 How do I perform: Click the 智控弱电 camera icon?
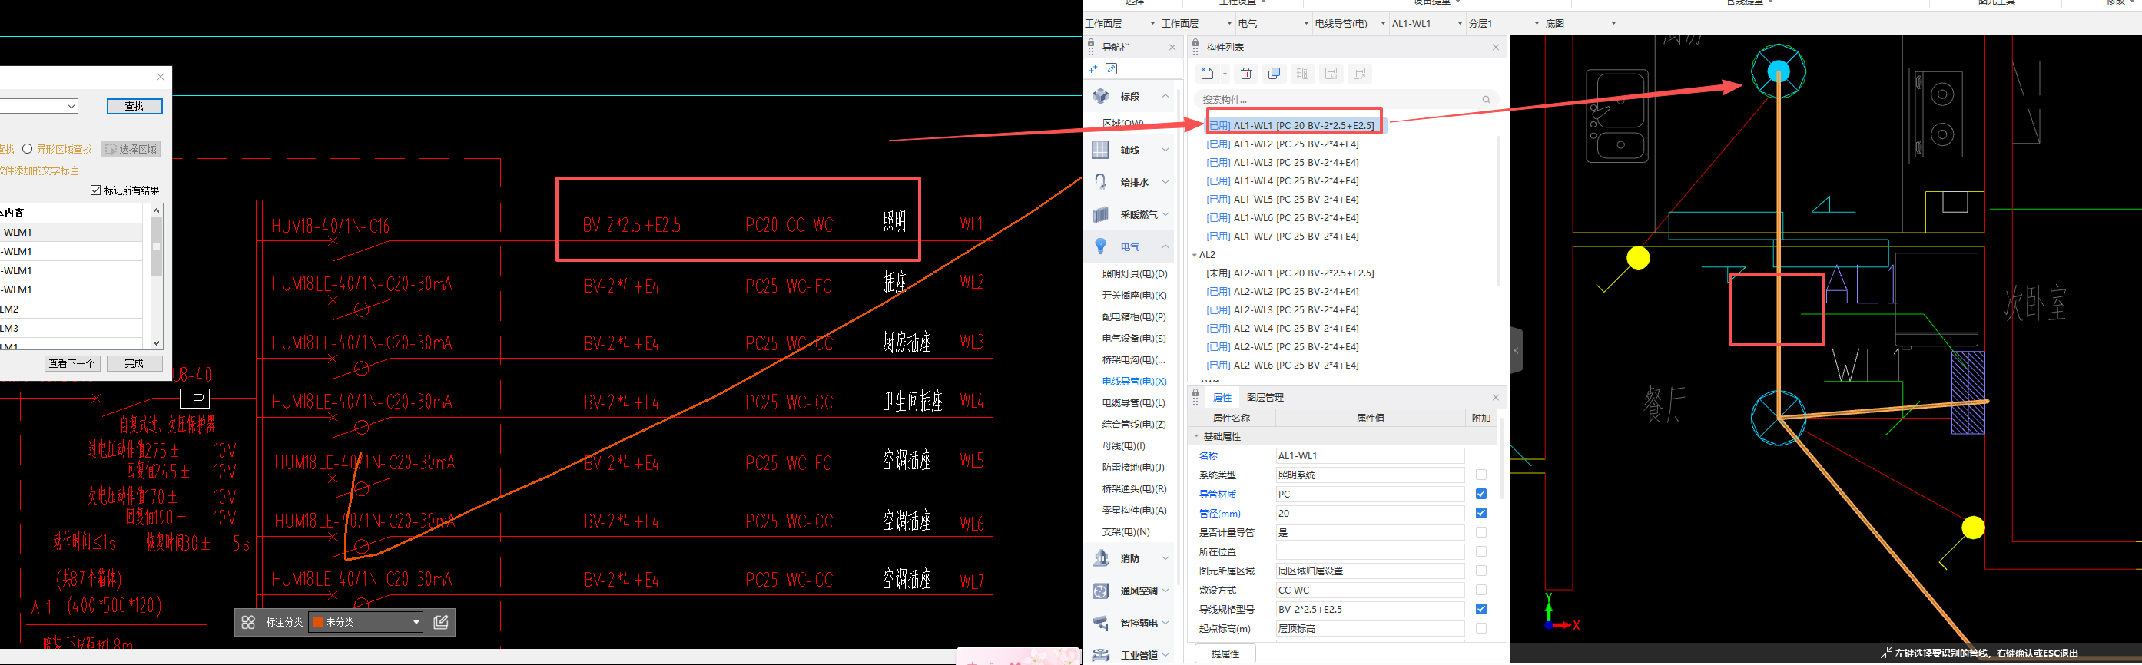point(1101,623)
